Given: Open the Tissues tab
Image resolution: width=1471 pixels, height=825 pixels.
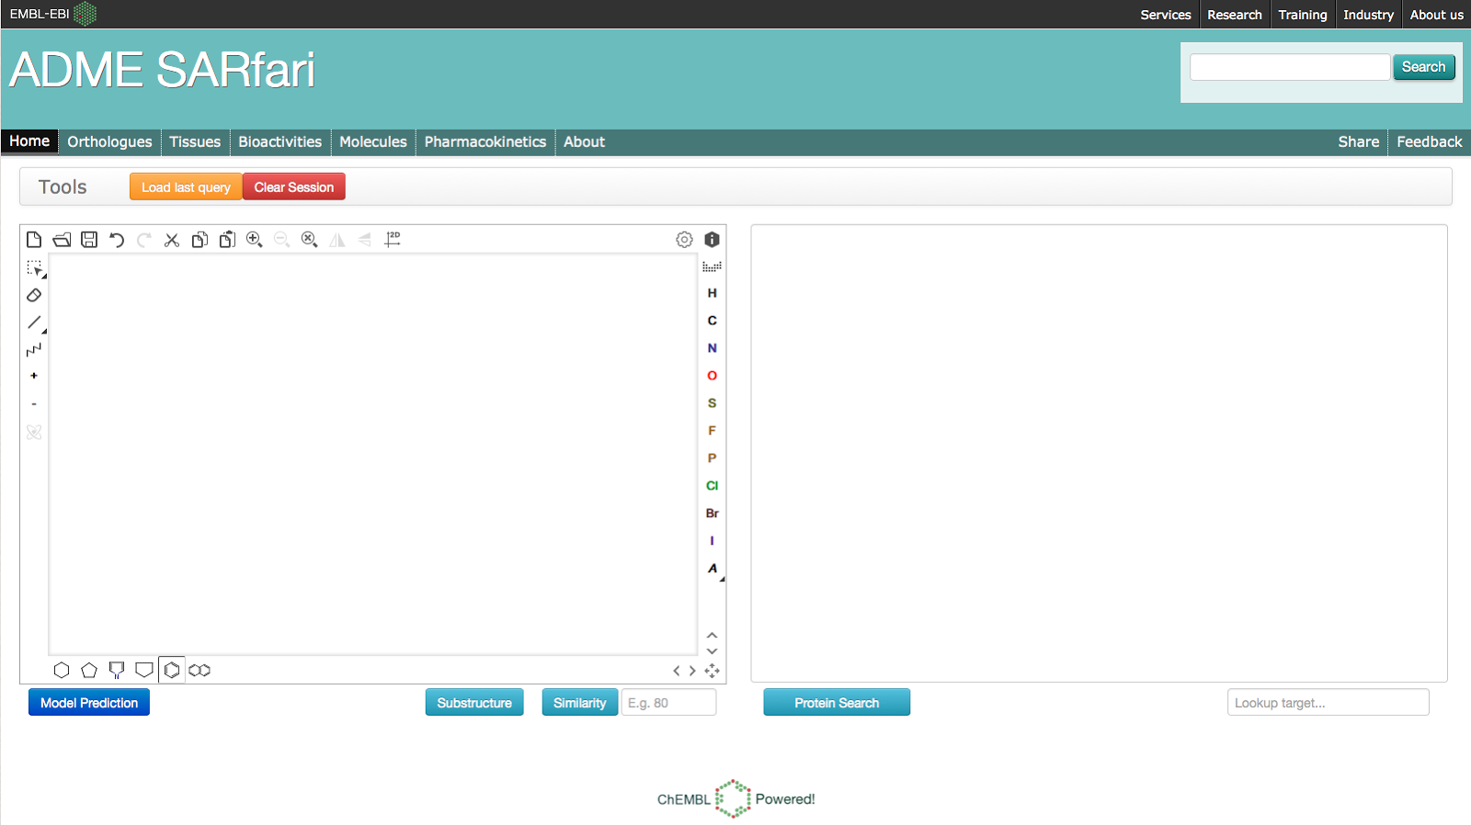Looking at the screenshot, I should click(x=195, y=141).
